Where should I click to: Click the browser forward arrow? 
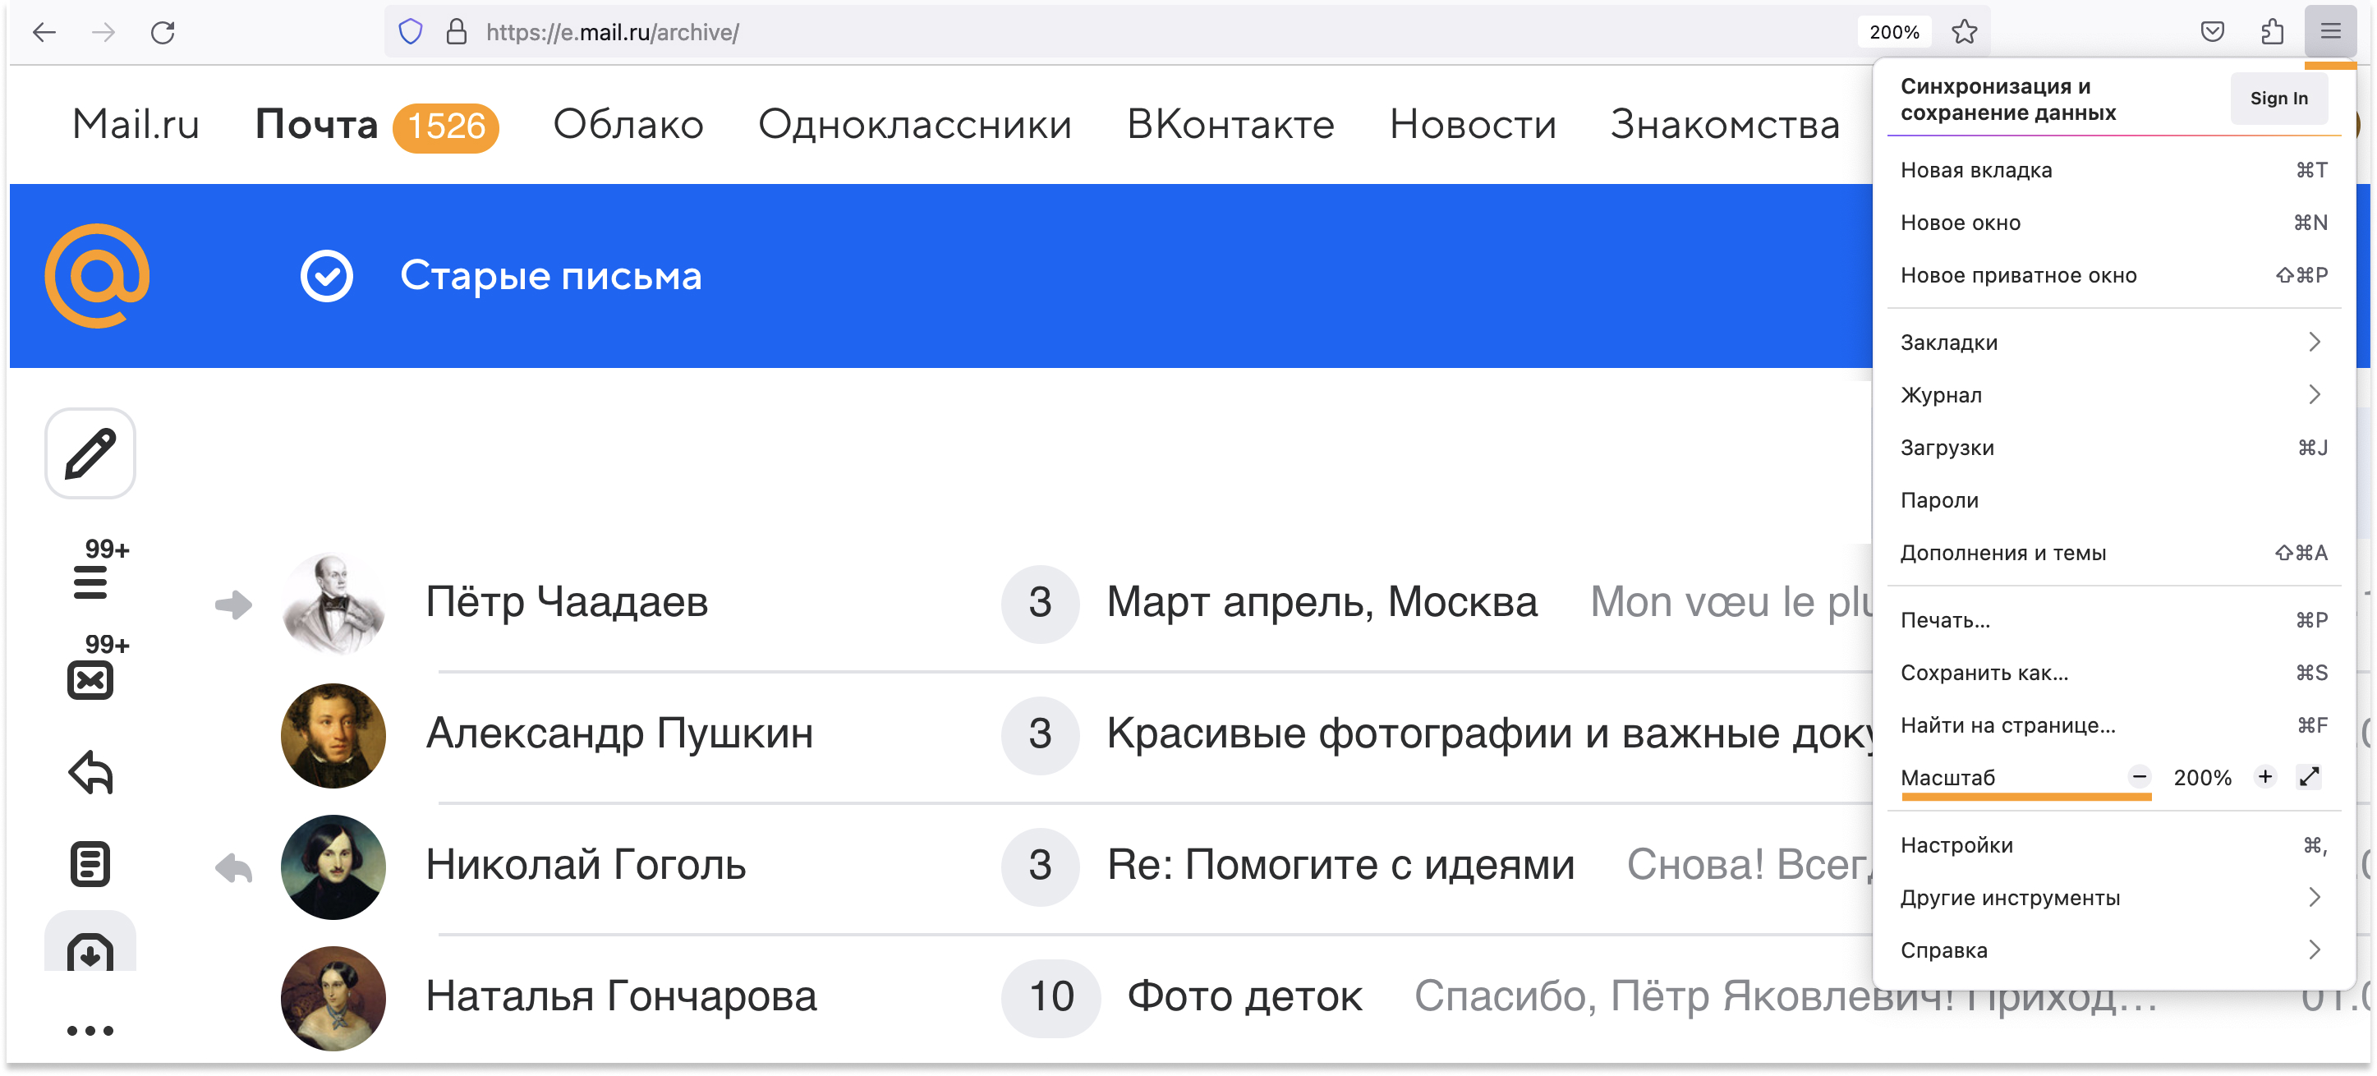point(103,32)
